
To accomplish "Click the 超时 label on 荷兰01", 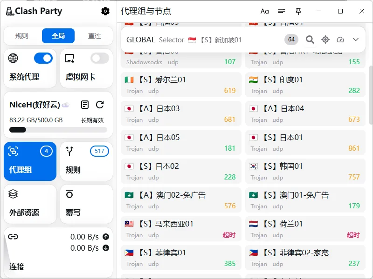I will coord(353,235).
